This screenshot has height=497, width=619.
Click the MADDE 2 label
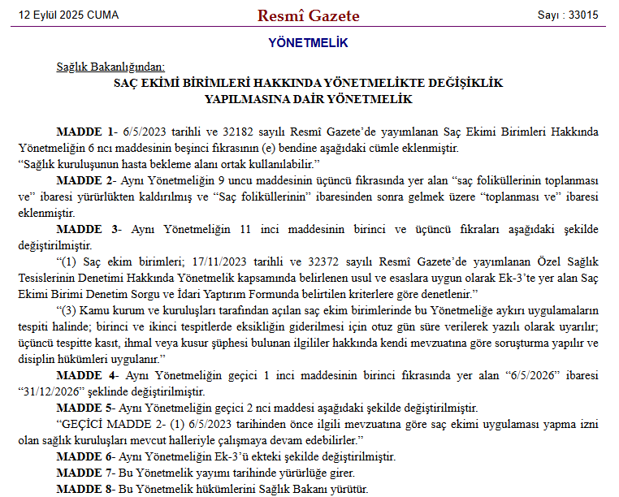tap(86, 179)
